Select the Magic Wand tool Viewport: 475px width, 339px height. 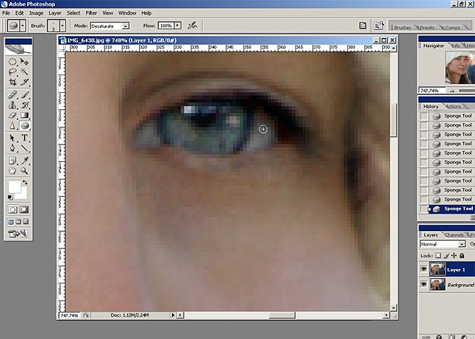coord(24,72)
